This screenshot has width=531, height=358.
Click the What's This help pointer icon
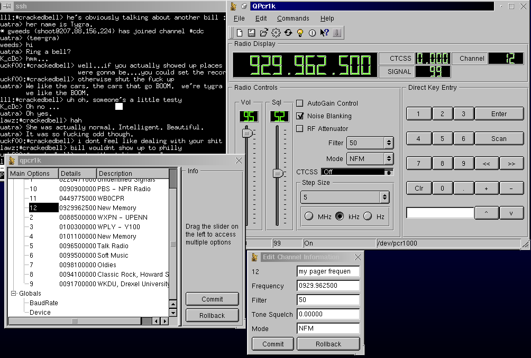coord(324,33)
